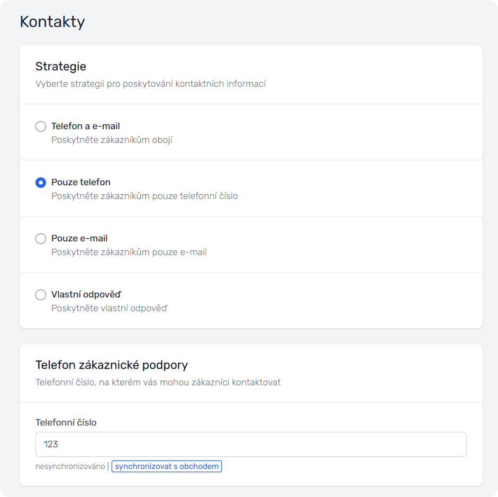Screen dimensions: 498x497
Task: Click the "Kontakty" page heading
Action: (x=52, y=22)
